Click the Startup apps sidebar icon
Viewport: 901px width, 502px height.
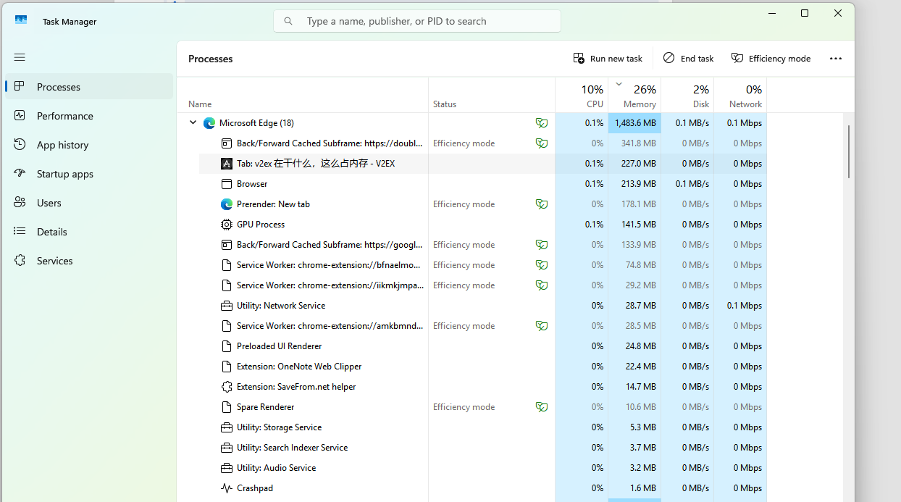tap(20, 174)
